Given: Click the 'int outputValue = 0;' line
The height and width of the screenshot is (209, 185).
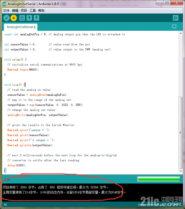Looking at the screenshot, I should coord(20,49).
